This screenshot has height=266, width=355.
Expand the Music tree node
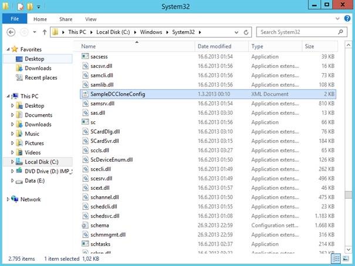pyautogui.click(x=12, y=134)
